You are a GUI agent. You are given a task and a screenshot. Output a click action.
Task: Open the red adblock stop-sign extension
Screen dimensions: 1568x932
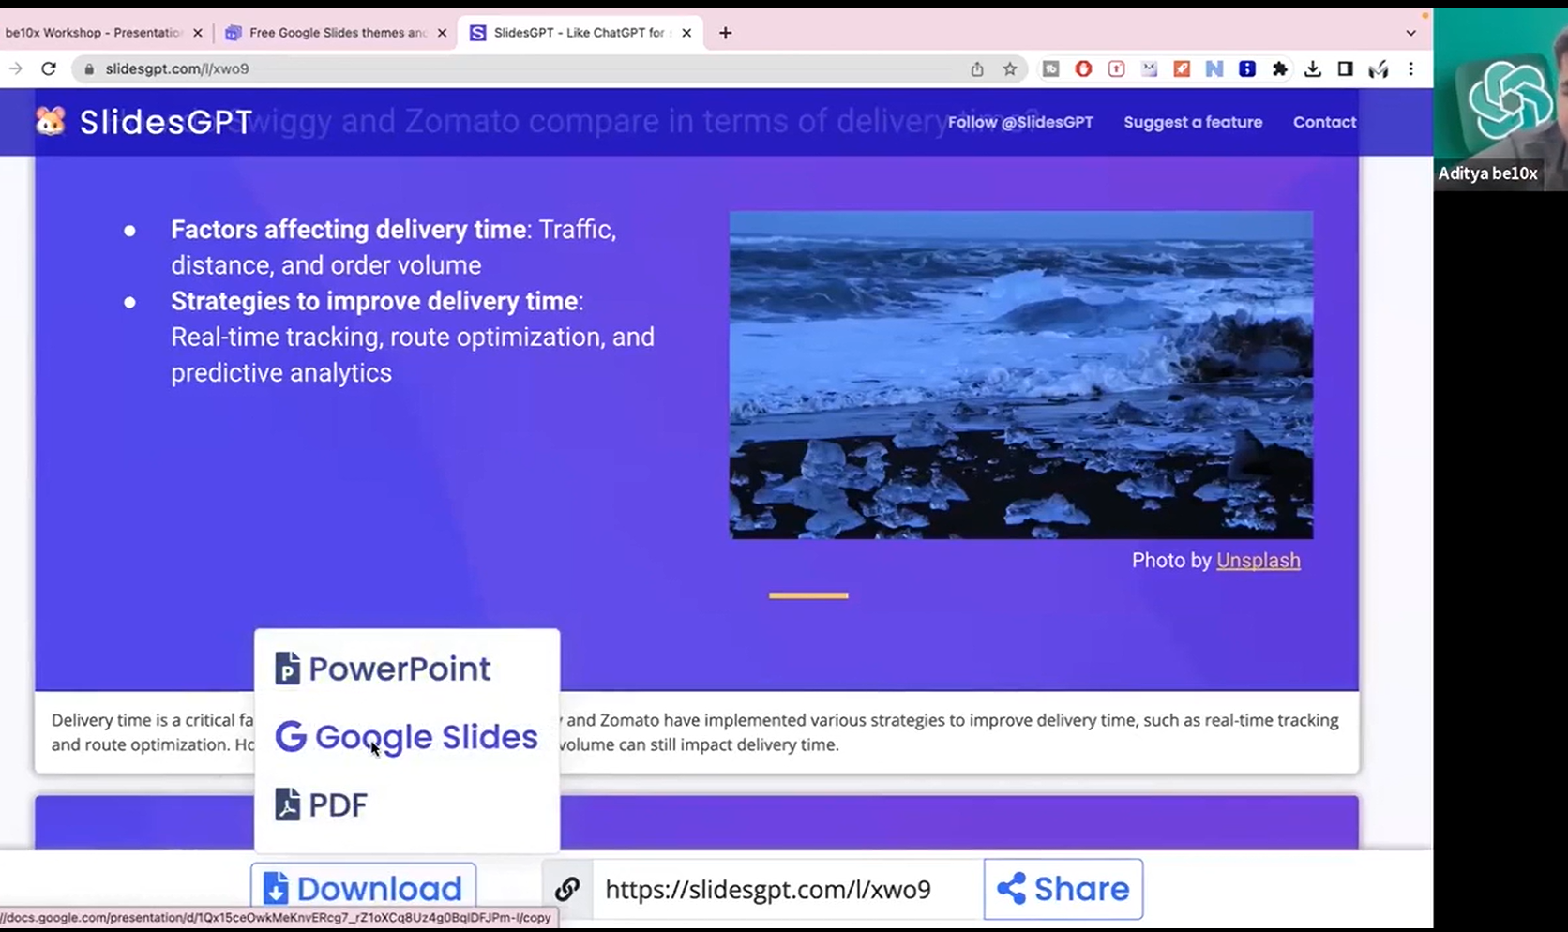coord(1083,68)
